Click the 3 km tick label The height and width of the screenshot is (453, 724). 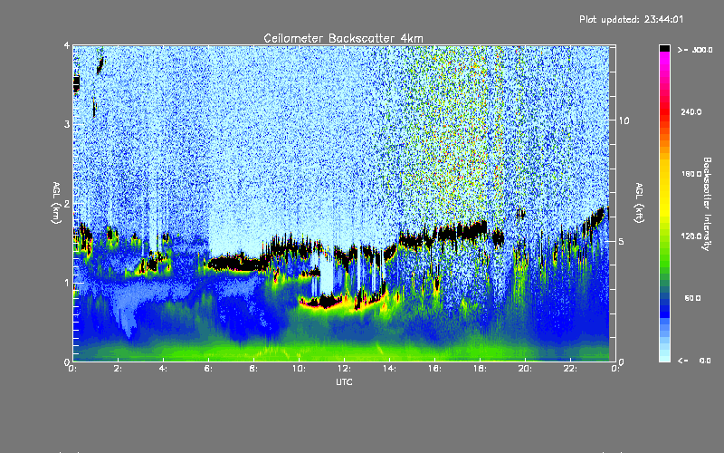(x=67, y=124)
